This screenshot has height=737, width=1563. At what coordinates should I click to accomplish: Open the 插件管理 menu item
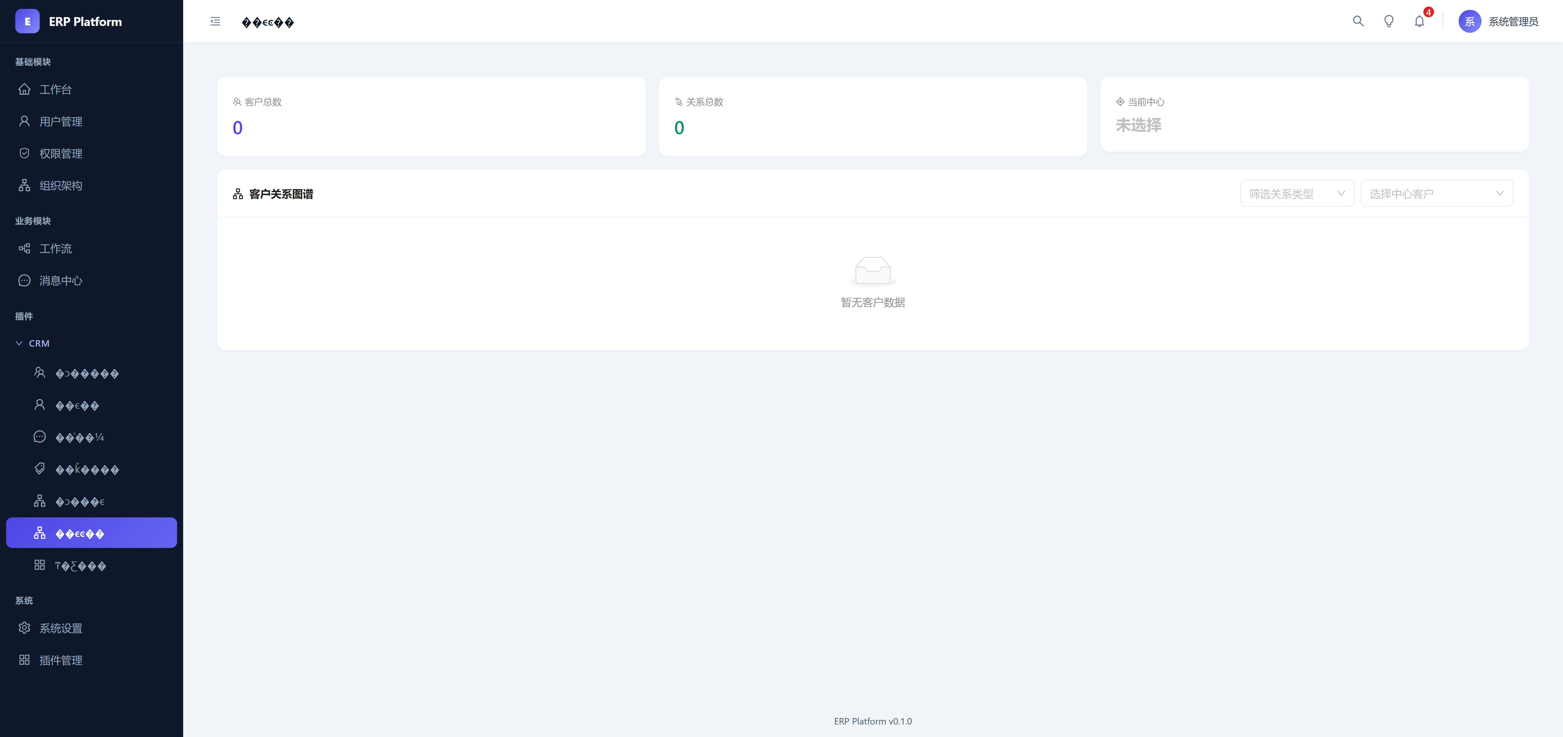click(x=61, y=660)
